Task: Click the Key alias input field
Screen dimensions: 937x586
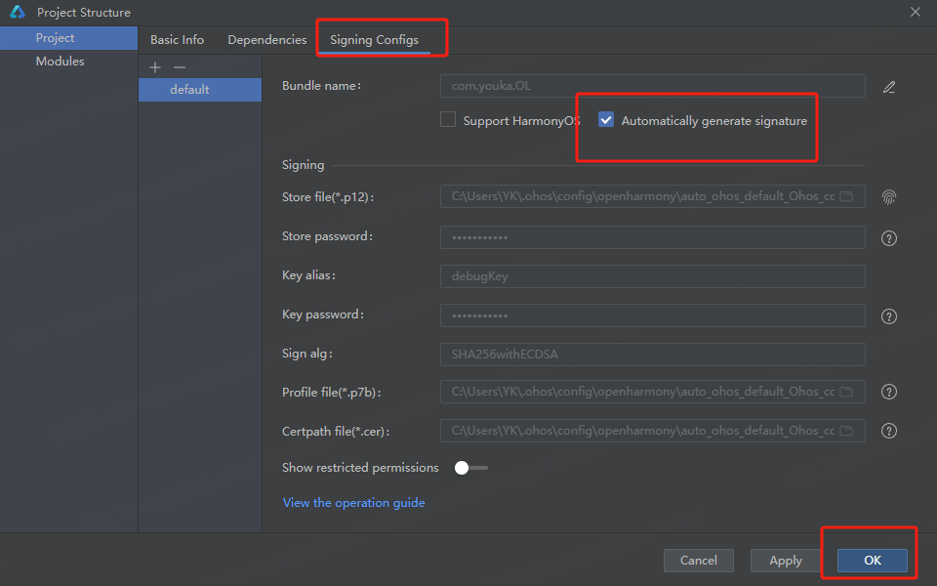Action: [652, 276]
